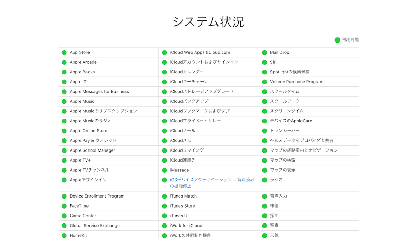Click the Apple School Manager text
The image size is (417, 238).
coord(92,150)
